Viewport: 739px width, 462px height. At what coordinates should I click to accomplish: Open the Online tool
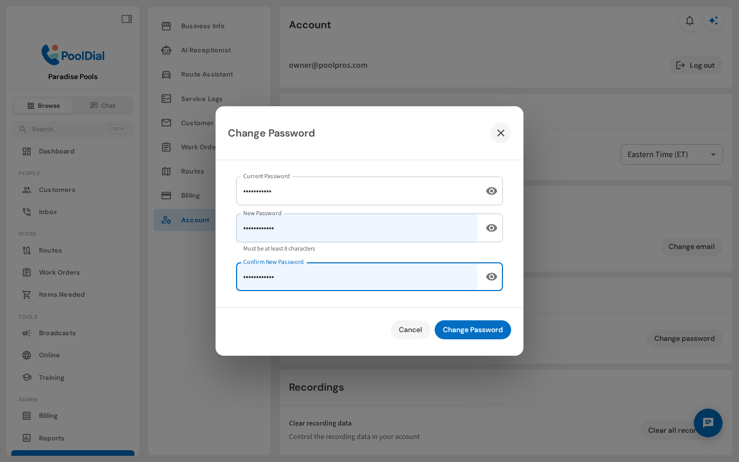73,355
